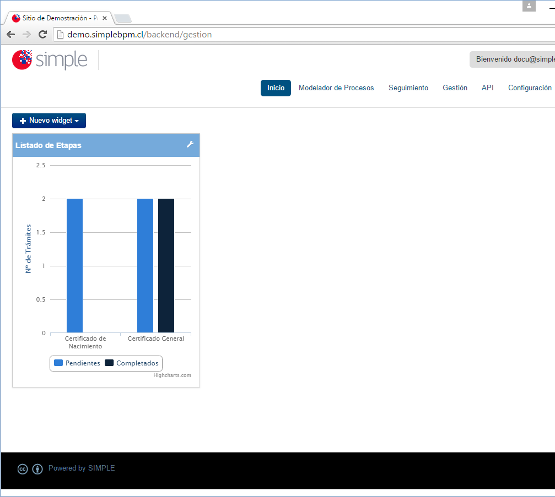Click Completados bar for Certificado General

pyautogui.click(x=166, y=265)
